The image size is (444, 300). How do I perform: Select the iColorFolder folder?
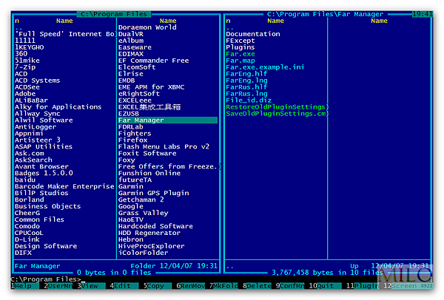click(143, 253)
